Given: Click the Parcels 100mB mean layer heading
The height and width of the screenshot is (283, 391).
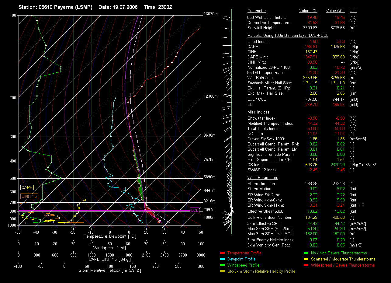Looking at the screenshot, I should [x=288, y=36].
